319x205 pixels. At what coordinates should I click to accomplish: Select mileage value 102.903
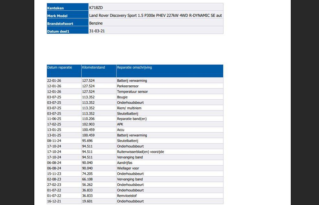coord(88,124)
